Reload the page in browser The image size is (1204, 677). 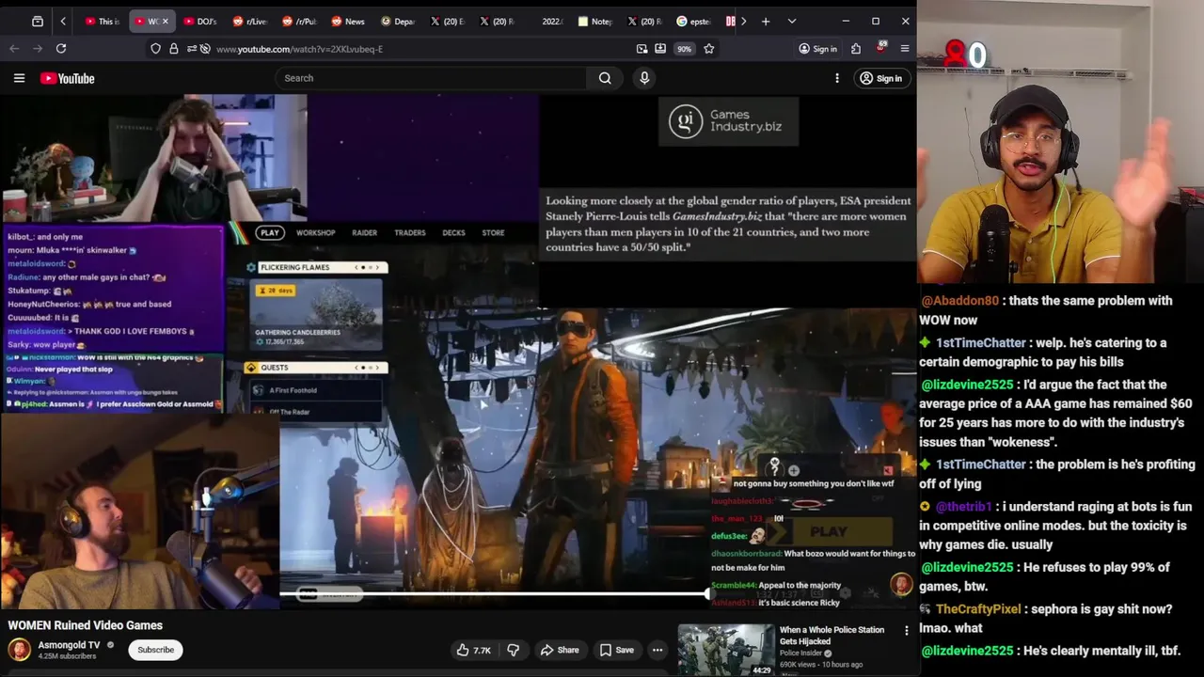(x=61, y=48)
